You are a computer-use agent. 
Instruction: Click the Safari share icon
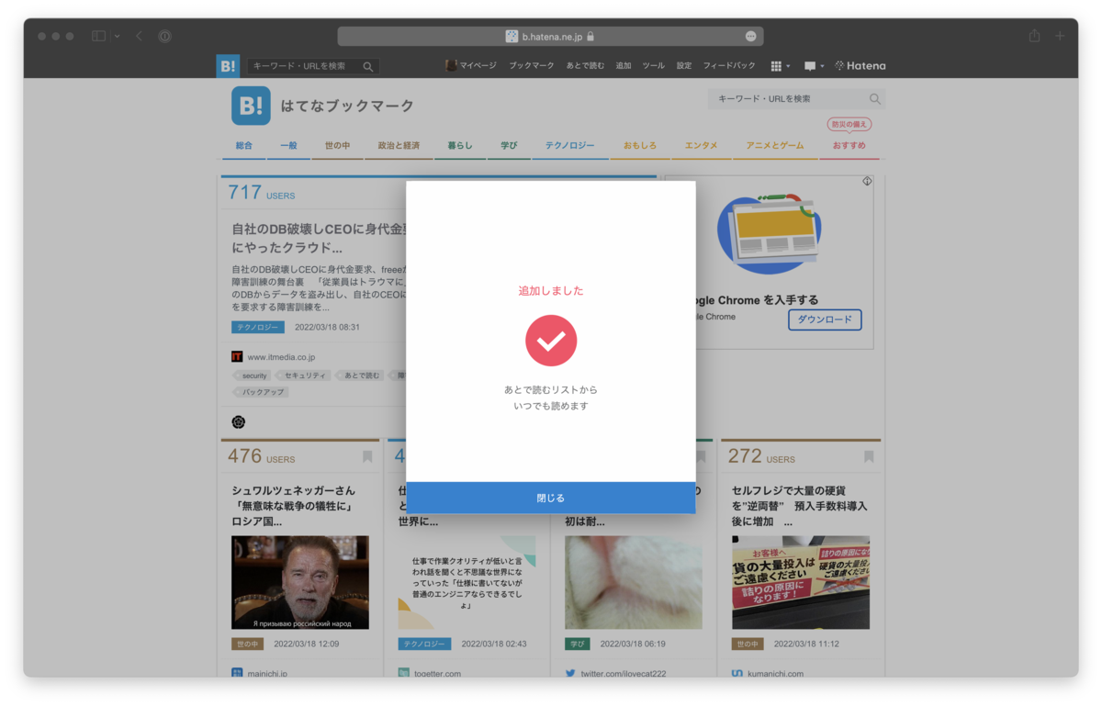click(x=1034, y=36)
